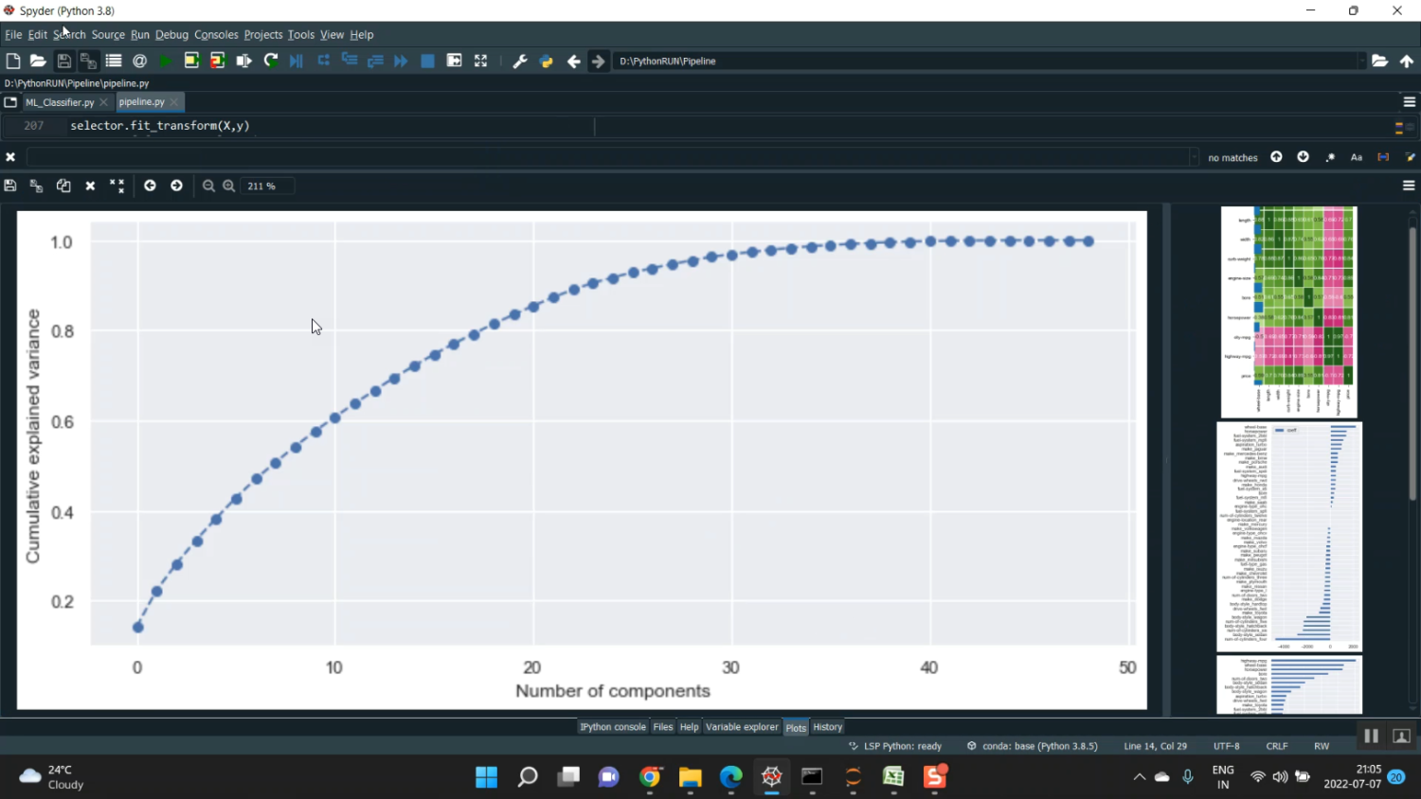Continue execution with the double-arrow debug icon

coord(402,61)
